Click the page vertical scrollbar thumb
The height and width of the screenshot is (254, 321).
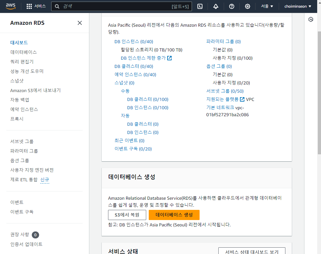click(319, 93)
